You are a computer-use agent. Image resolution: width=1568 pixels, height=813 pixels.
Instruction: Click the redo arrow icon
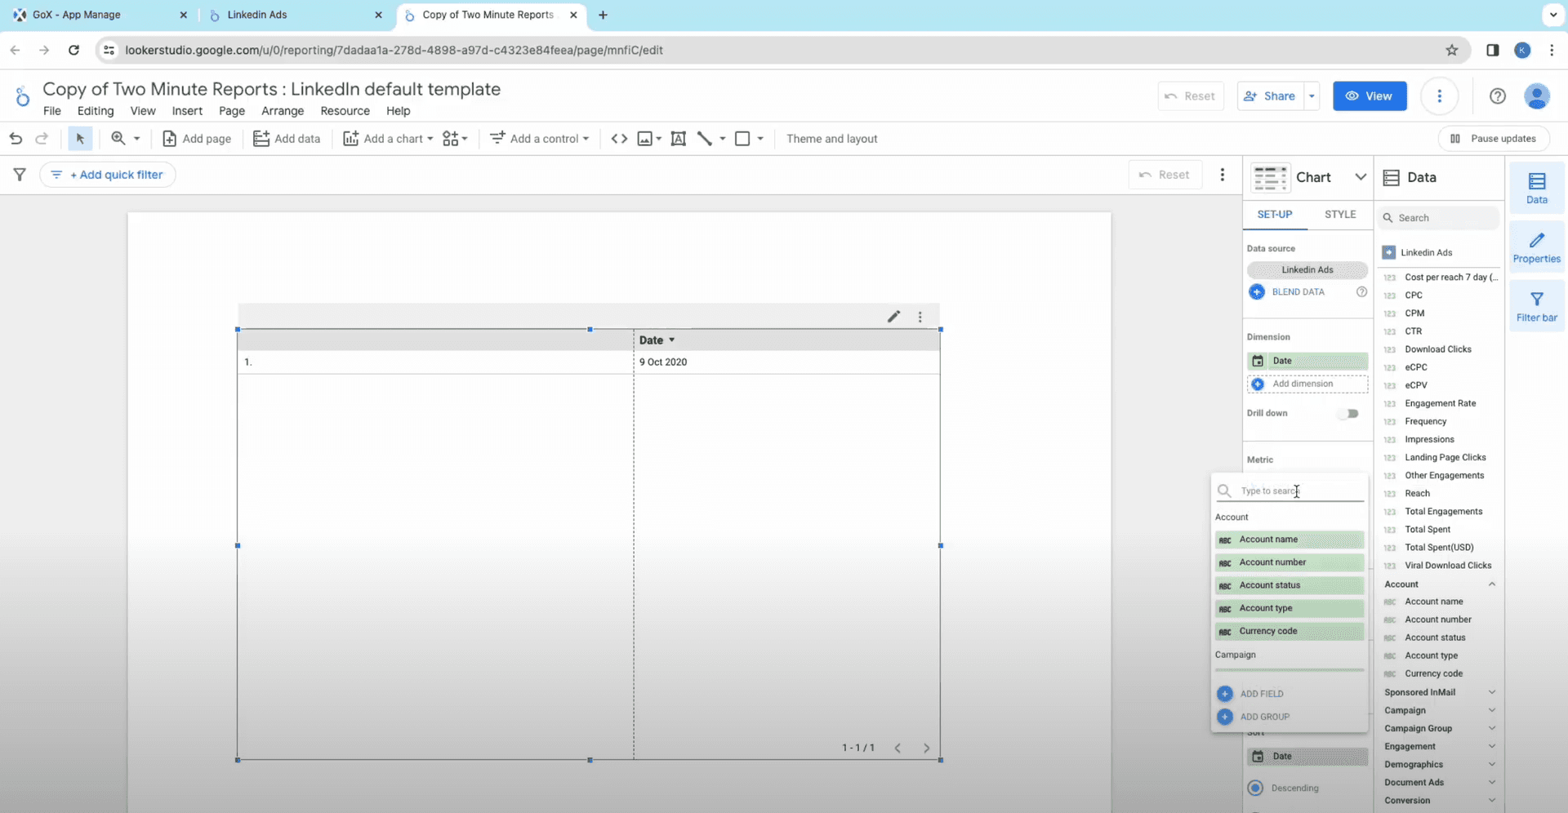(x=42, y=139)
